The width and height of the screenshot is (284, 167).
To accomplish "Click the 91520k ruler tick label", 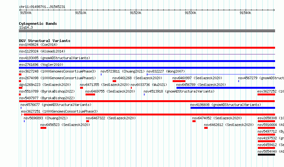I will point(136,13).
